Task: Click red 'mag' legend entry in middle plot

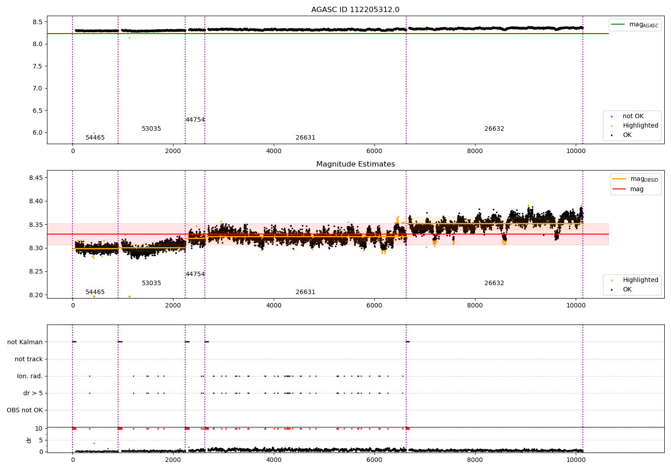Action: tap(628, 189)
